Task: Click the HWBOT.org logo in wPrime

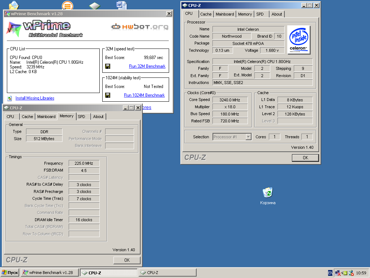Action: (x=140, y=27)
